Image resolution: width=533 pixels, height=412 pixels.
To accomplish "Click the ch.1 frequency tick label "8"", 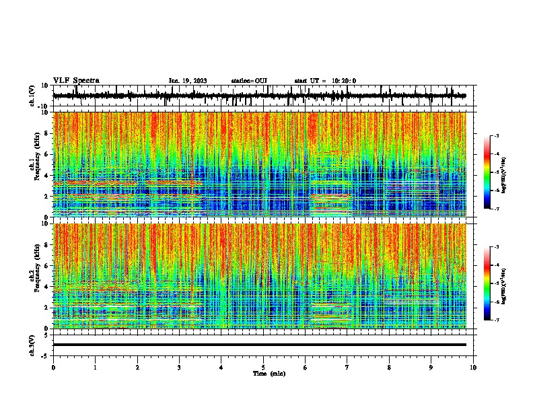I will coord(46,133).
